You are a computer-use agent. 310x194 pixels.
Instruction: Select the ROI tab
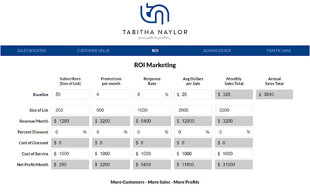[x=155, y=50]
